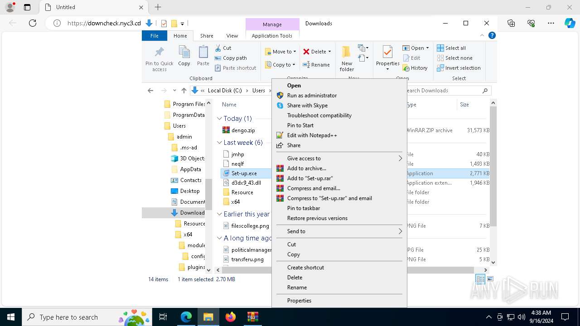Viewport: 580px width, 326px height.
Task: Collapse the ribbon with the chevron
Action: click(482, 35)
